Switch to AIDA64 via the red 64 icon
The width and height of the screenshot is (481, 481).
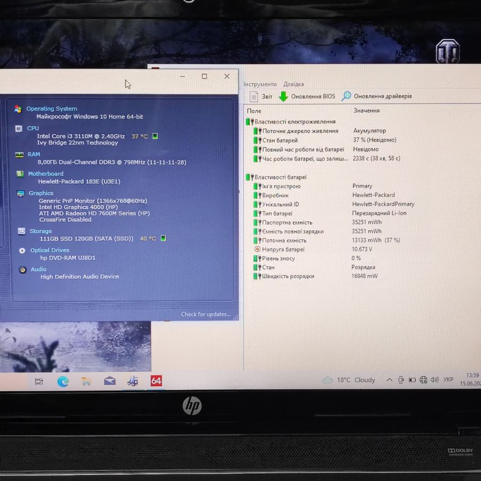click(x=156, y=381)
